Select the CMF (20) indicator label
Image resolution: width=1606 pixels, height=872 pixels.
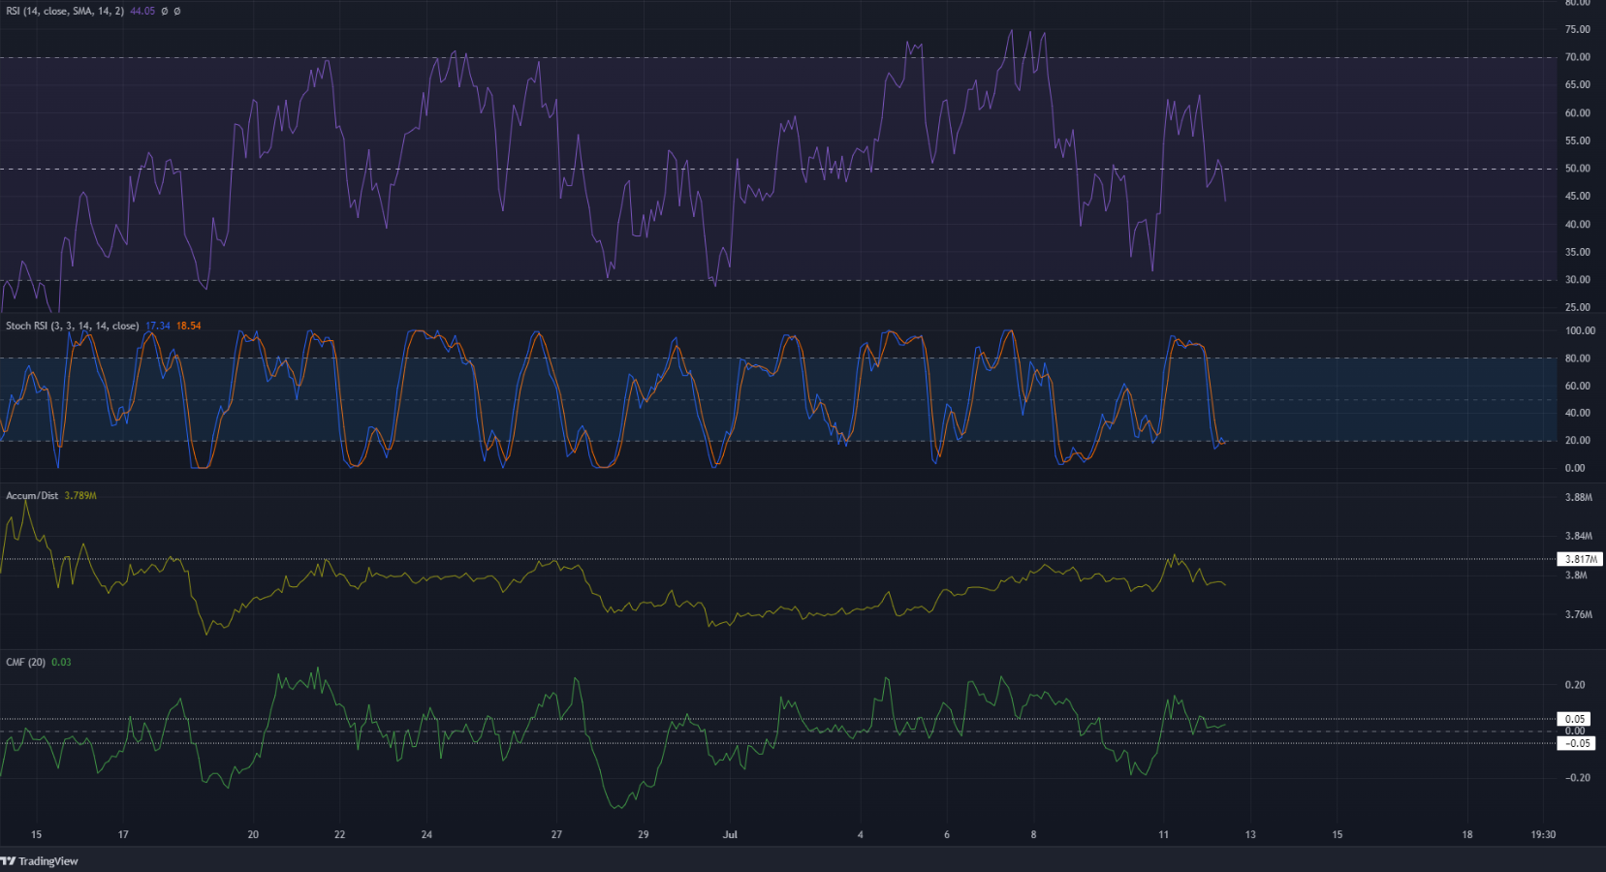pyautogui.click(x=25, y=663)
